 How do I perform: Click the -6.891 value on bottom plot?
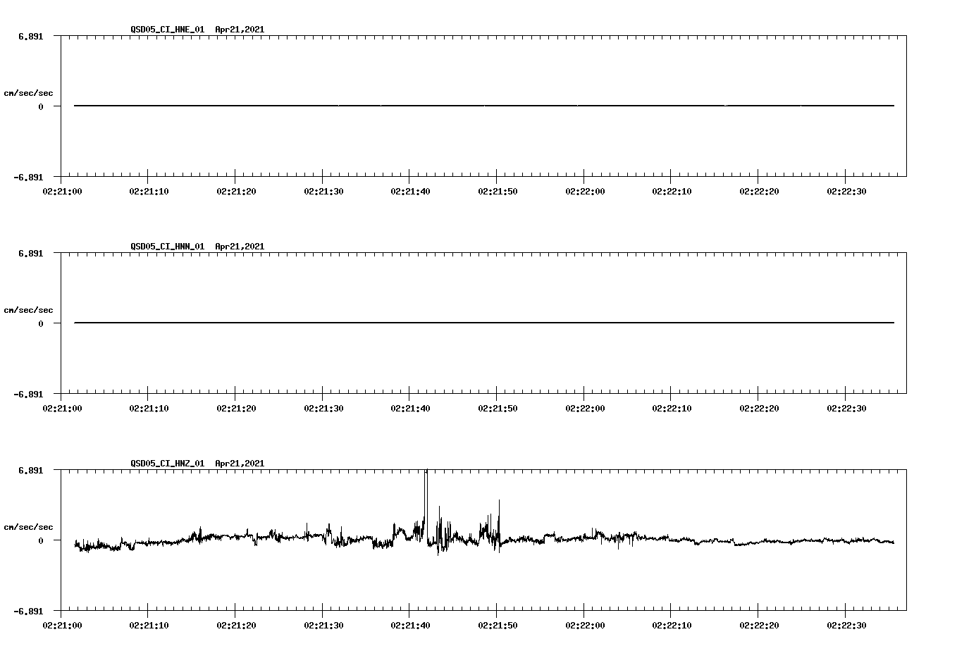29,612
